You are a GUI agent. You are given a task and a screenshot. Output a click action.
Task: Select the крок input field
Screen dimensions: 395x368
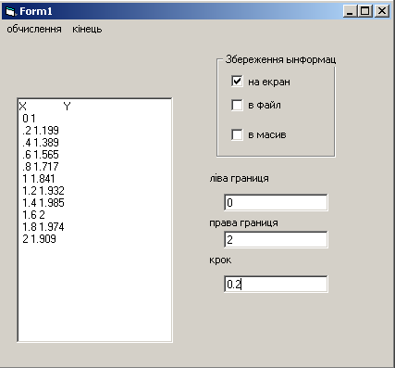coord(276,284)
